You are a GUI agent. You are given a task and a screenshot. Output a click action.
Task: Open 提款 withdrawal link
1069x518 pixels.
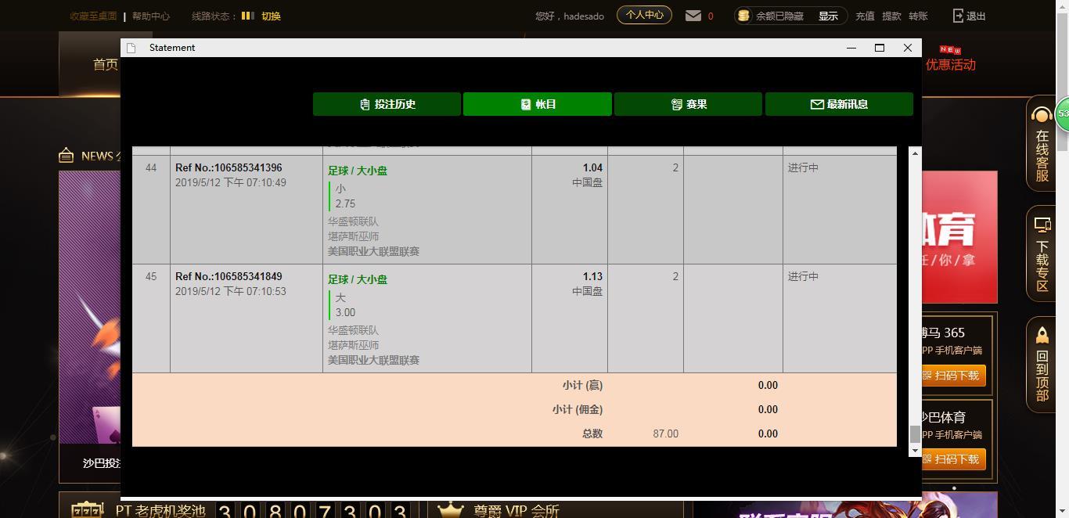coord(891,16)
